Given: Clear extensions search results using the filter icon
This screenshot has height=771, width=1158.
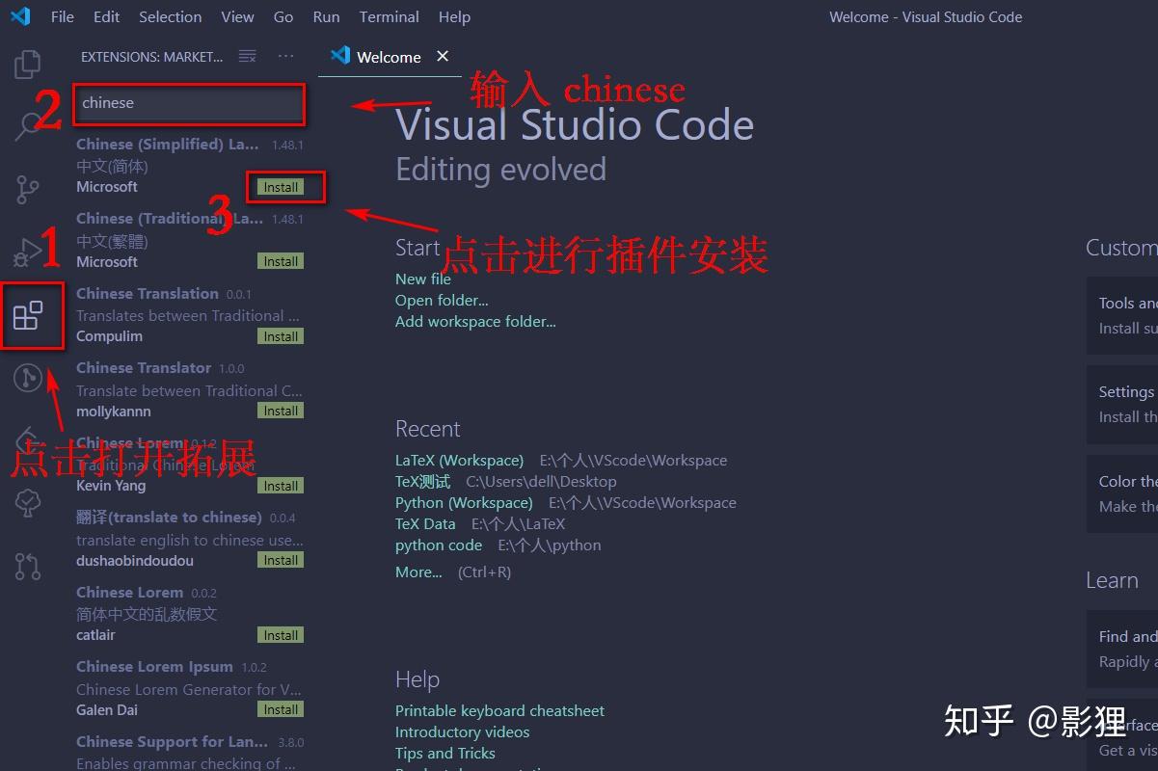Looking at the screenshot, I should click(x=247, y=56).
